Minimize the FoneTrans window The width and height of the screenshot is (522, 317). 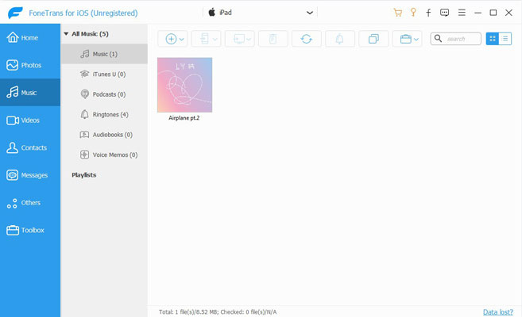(x=478, y=13)
